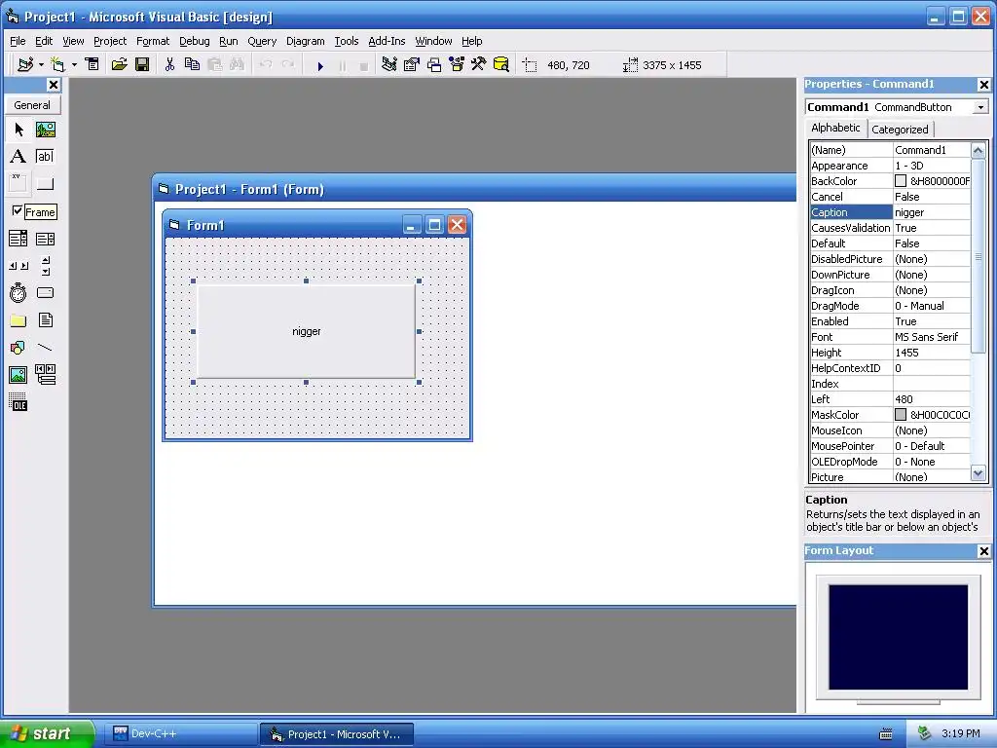Click the General tab in the toolbox
The image size is (997, 748).
tap(32, 105)
